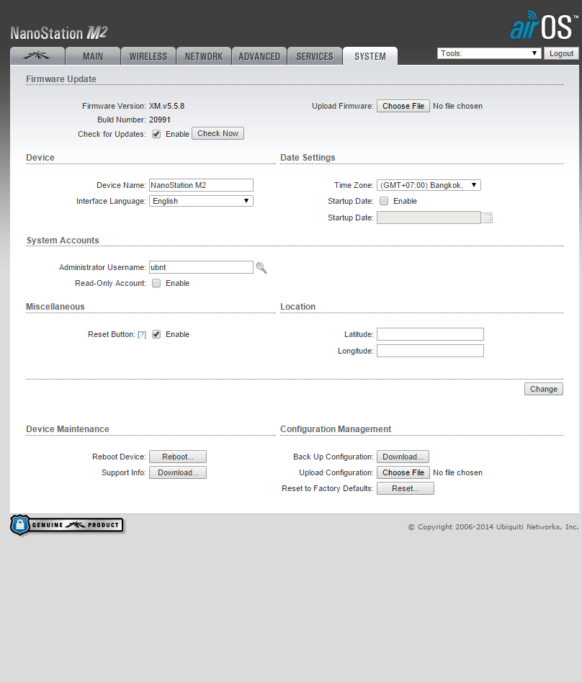Click Check Now for firmware updates
Image resolution: width=582 pixels, height=682 pixels.
tap(218, 133)
